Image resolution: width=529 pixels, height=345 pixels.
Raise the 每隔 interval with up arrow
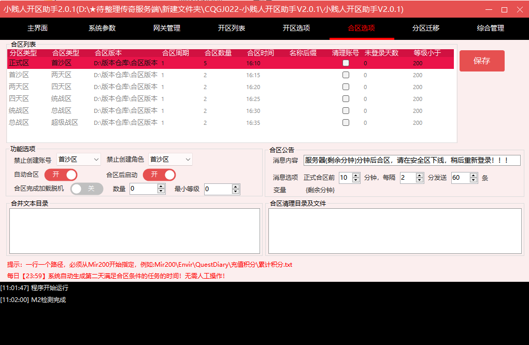click(x=420, y=175)
